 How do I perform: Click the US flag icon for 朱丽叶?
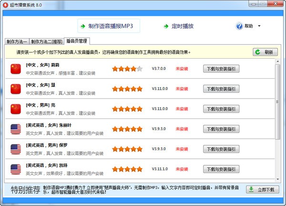(x=16, y=129)
